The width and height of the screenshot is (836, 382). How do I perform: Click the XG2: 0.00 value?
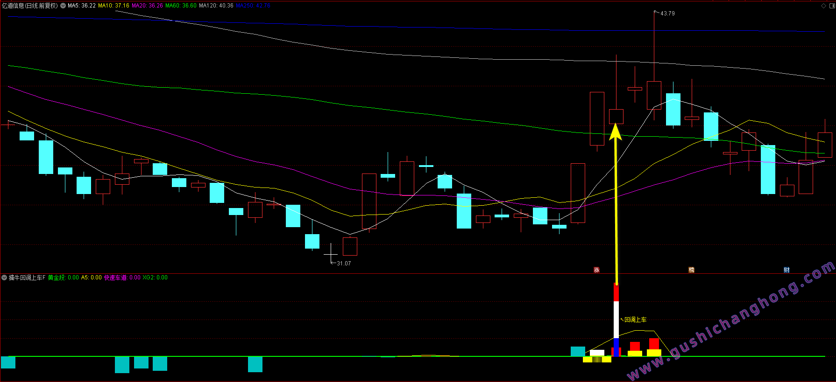[155, 278]
